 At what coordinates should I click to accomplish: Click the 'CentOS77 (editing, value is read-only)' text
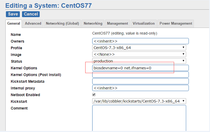point(125,33)
